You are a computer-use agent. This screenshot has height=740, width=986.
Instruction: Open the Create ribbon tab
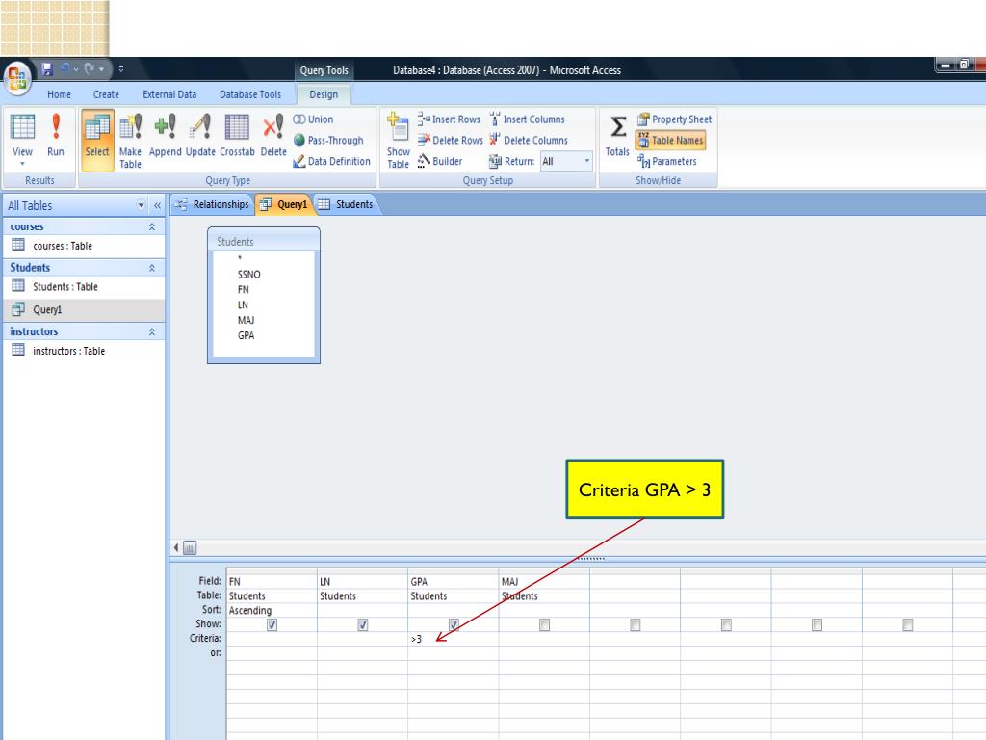click(x=106, y=94)
